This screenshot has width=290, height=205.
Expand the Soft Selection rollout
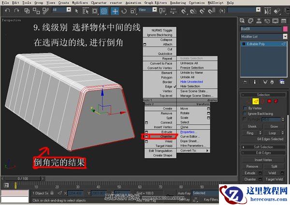pos(263,147)
